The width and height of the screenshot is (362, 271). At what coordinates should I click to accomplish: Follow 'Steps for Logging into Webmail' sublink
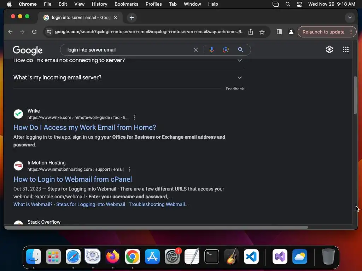point(91,204)
